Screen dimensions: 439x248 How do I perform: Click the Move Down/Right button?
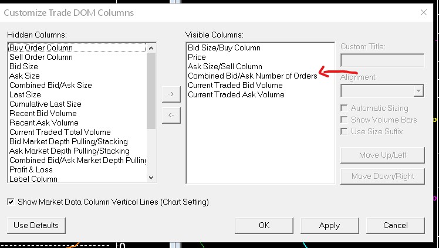click(x=382, y=176)
